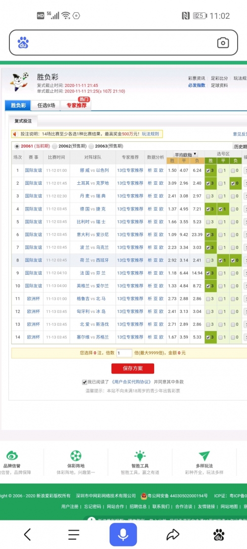Uncheck 胜 3 for 挪威 vs 以色列
The width and height of the screenshot is (247, 549).
click(x=208, y=170)
